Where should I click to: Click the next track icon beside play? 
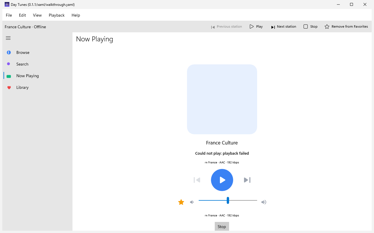click(x=247, y=180)
